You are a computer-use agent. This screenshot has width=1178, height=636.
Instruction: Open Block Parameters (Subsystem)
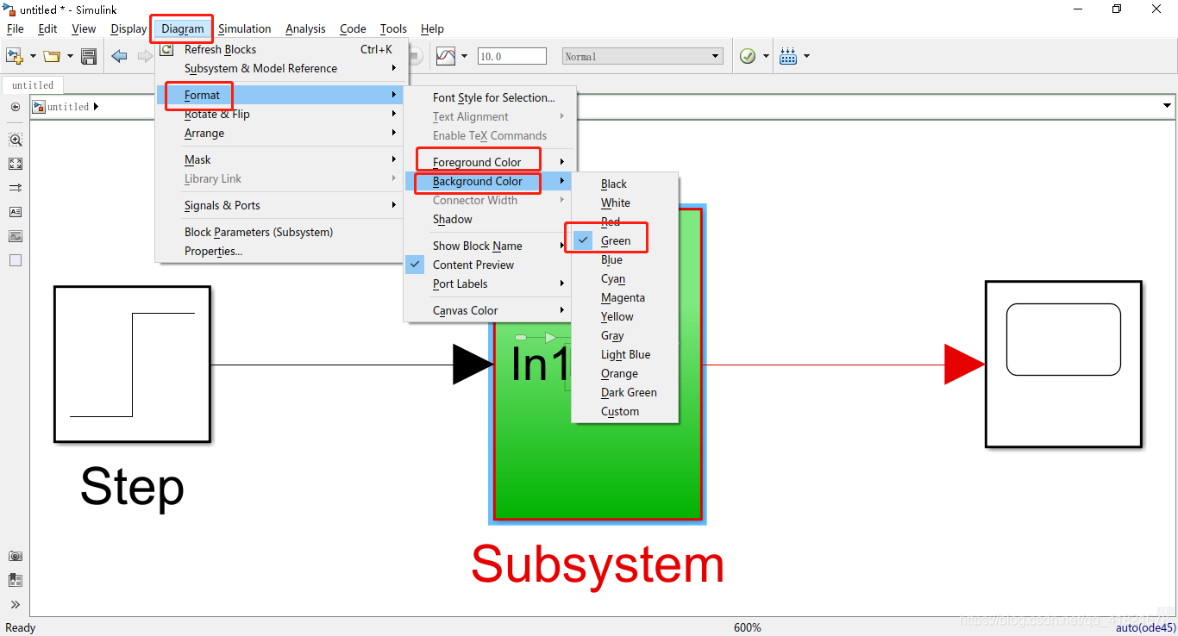[259, 232]
